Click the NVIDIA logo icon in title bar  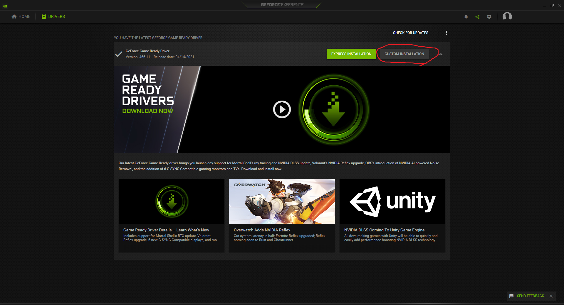(5, 6)
